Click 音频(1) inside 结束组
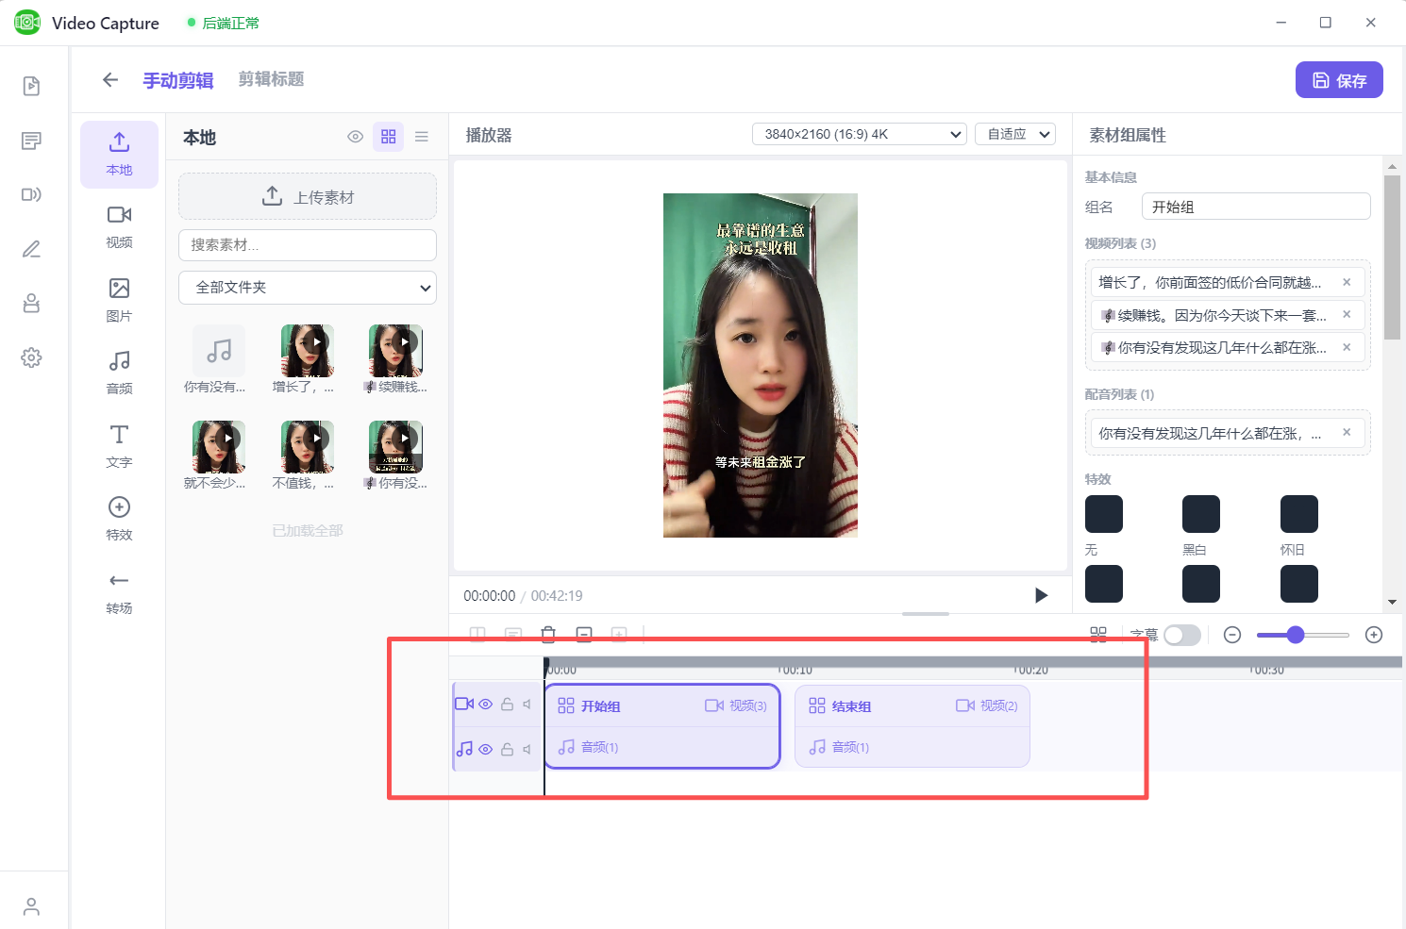The image size is (1406, 929). (840, 747)
